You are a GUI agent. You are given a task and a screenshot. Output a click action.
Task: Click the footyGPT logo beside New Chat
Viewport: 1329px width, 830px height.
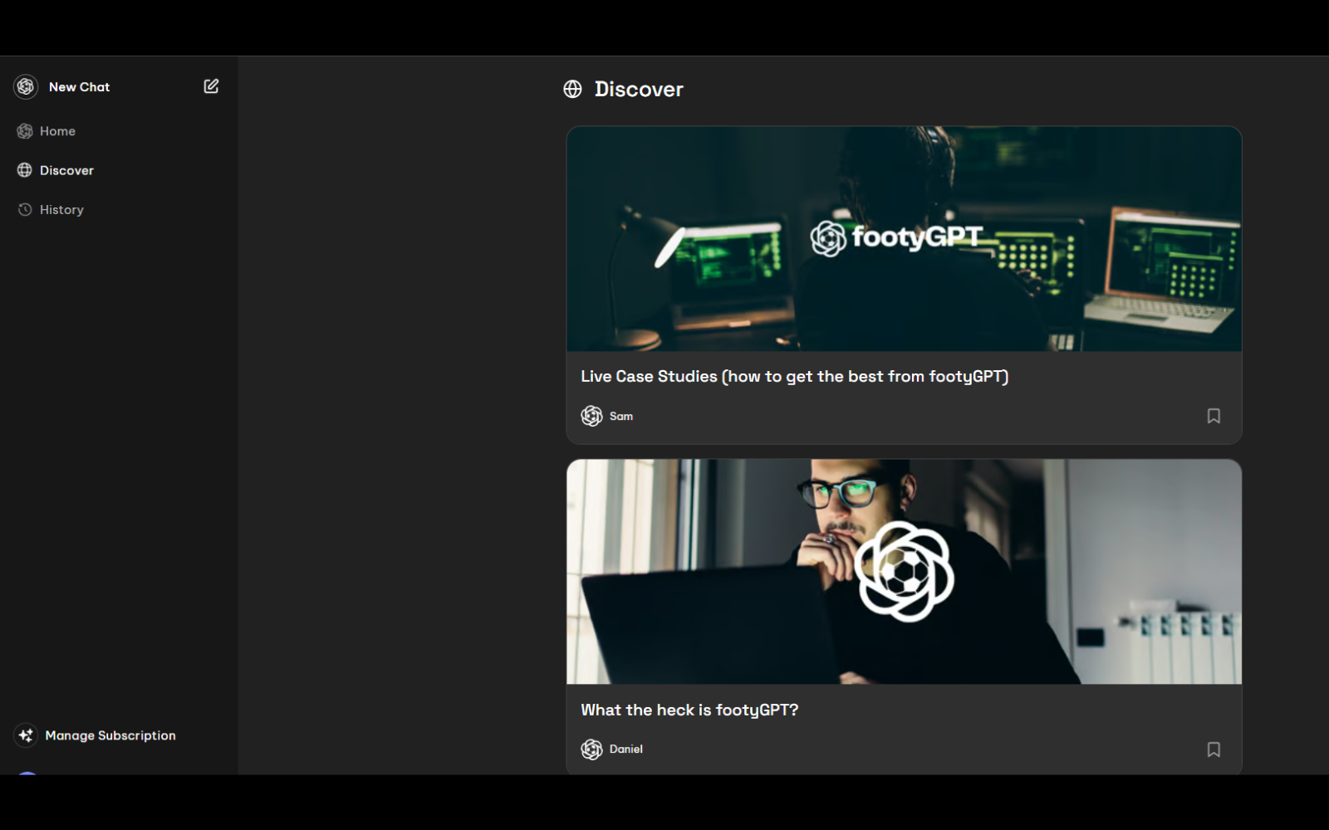(x=26, y=86)
